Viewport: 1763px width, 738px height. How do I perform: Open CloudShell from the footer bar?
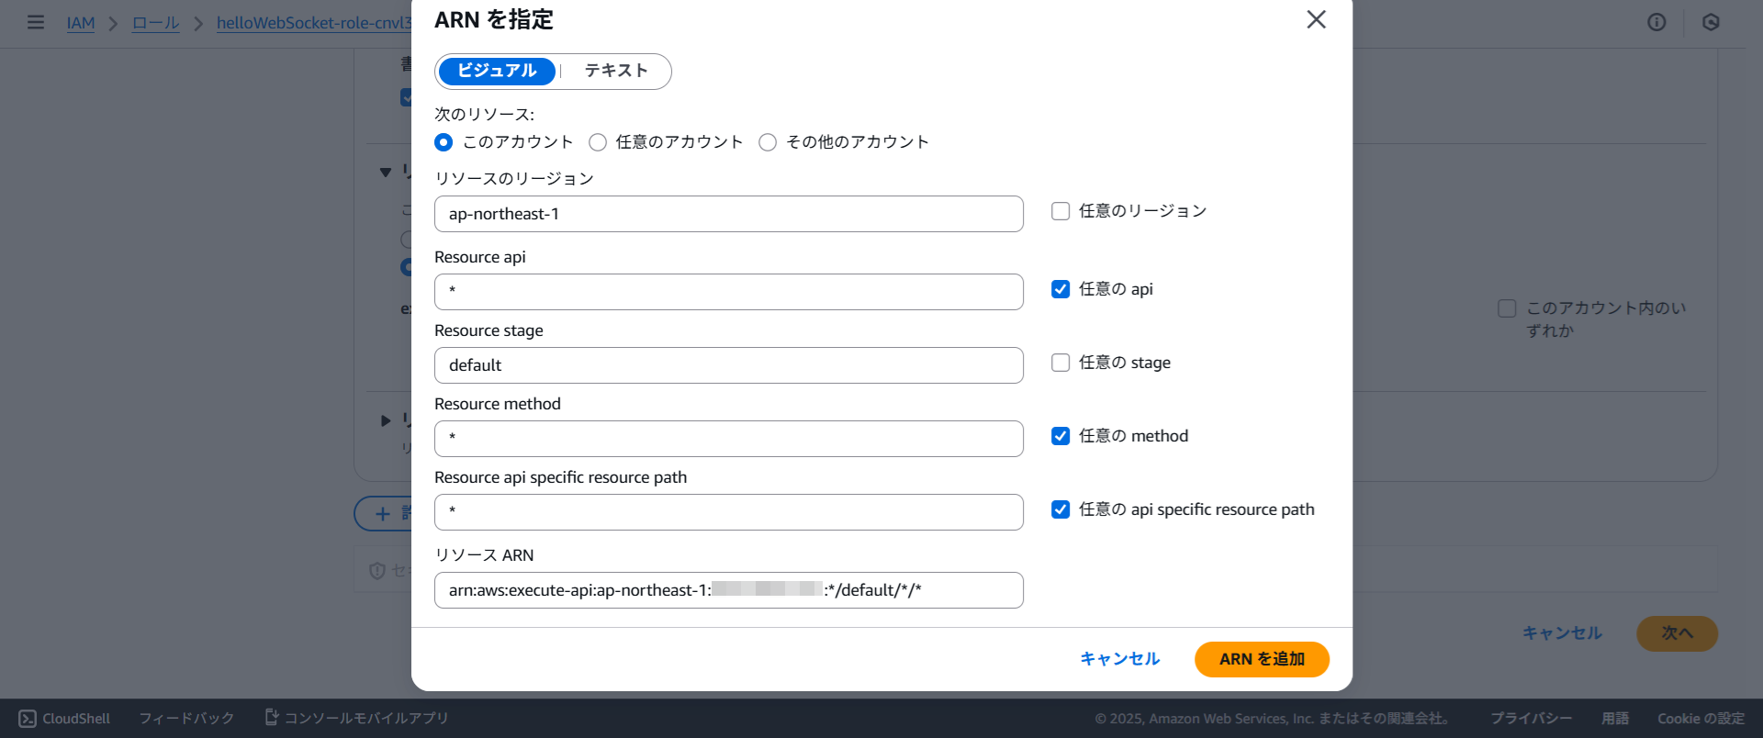point(64,719)
